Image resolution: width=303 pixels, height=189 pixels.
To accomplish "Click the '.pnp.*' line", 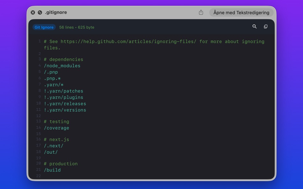I will click(52, 79).
